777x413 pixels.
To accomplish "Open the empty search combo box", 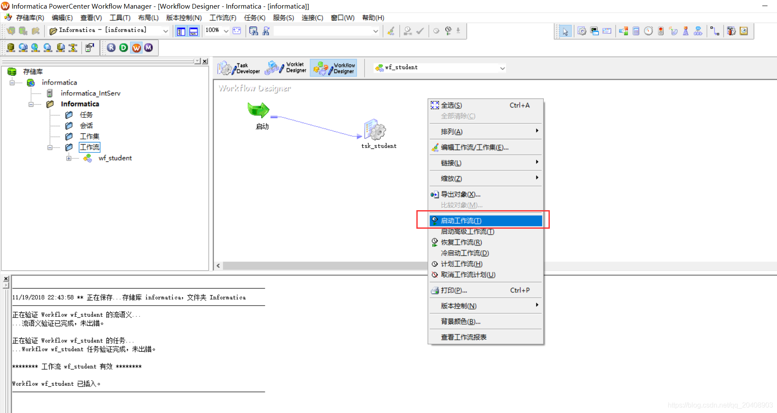I will coord(327,31).
